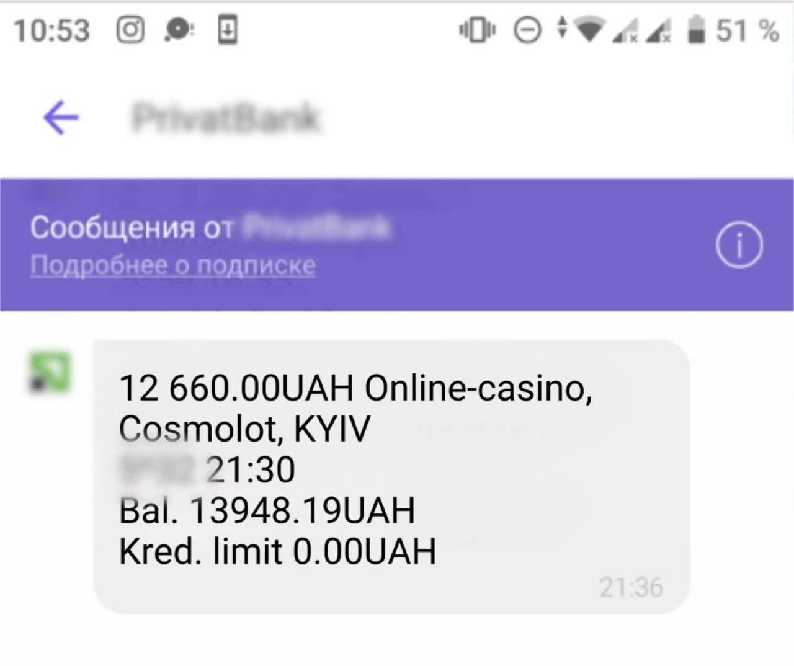
Task: Tap the vibrate mode status icon
Action: [x=478, y=30]
